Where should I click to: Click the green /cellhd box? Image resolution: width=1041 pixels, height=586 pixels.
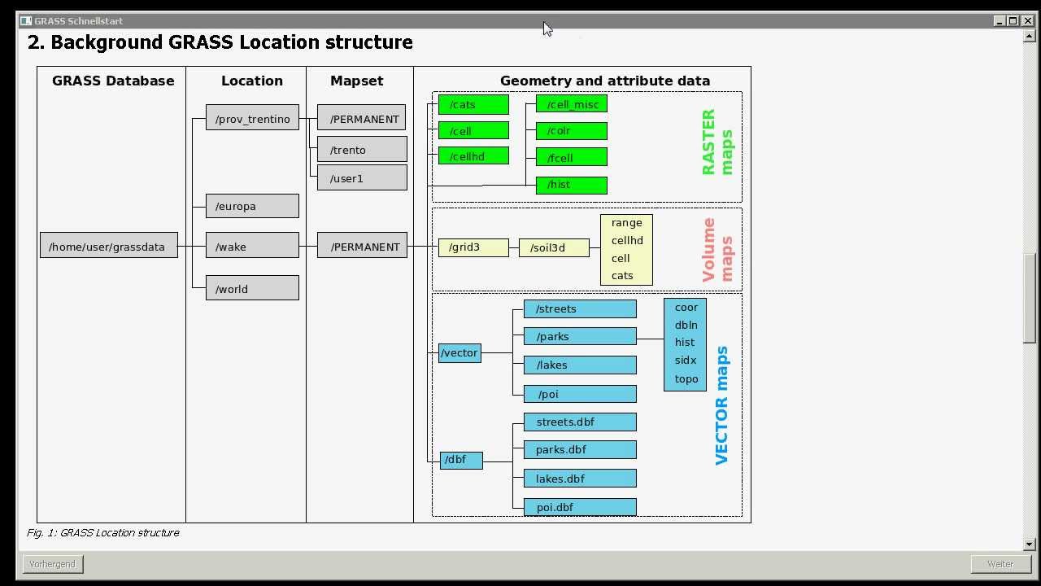tap(473, 156)
